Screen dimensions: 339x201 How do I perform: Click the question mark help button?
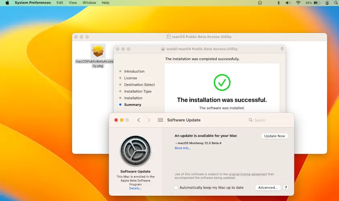(286, 188)
